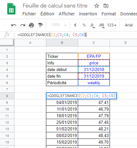Open the Données menu
The image size is (137, 148).
[x=128, y=14]
